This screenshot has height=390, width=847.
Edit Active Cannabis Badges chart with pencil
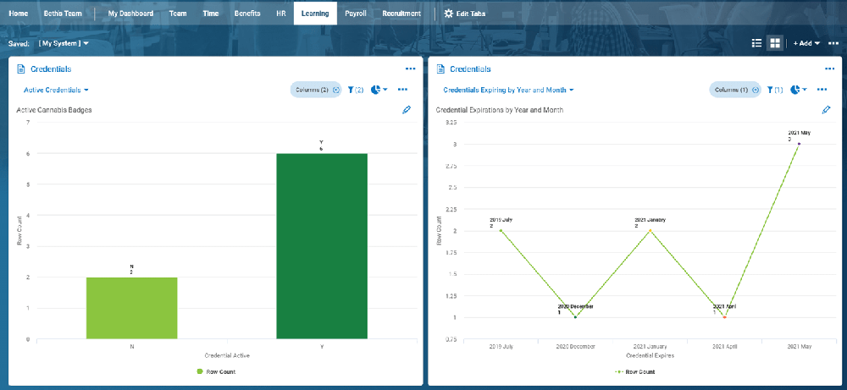tap(407, 109)
